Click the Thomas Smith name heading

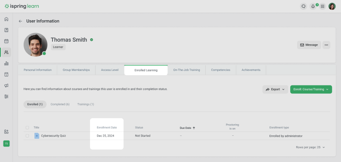point(69,40)
